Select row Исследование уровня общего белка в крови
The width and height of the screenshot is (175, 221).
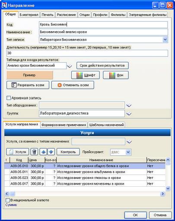(85, 166)
